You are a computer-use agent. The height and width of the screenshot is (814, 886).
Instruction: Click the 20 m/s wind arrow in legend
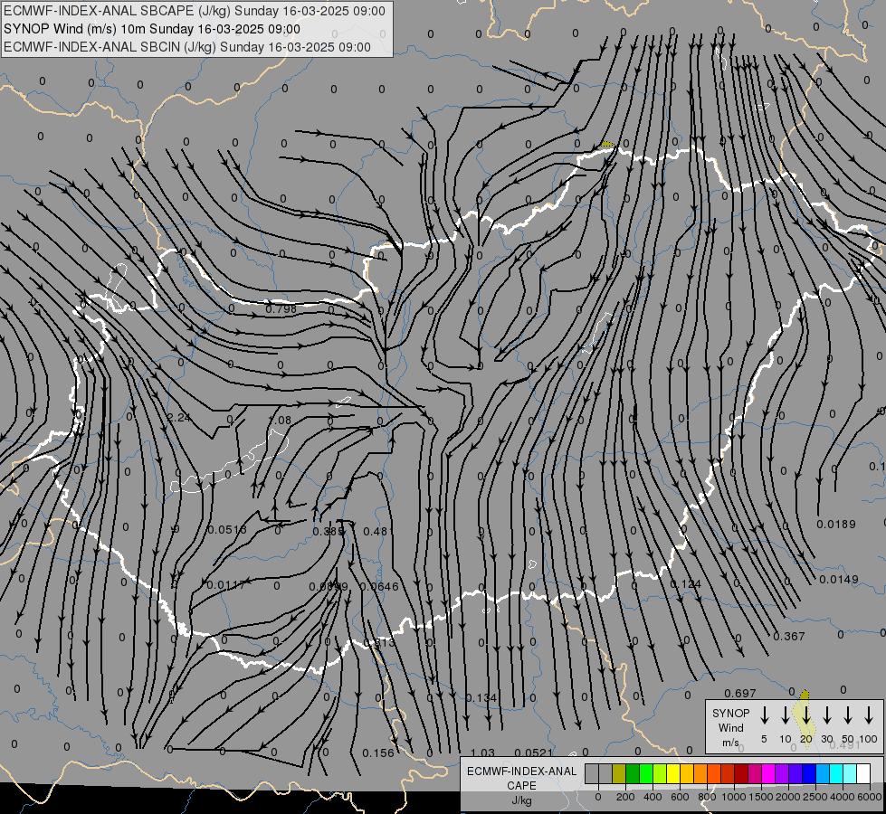[x=806, y=715]
